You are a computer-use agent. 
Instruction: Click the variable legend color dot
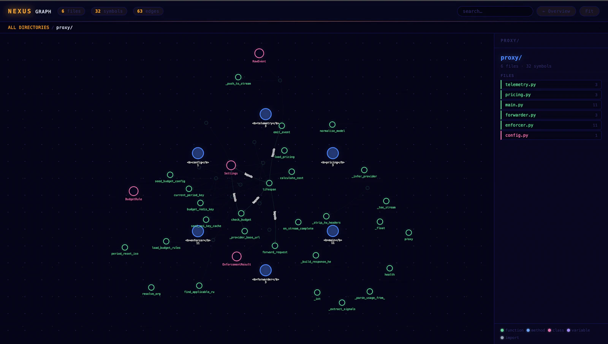(568, 330)
